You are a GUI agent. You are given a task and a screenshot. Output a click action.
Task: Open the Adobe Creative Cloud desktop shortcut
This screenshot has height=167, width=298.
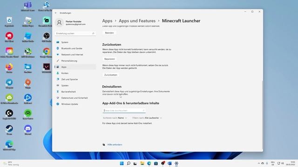click(x=9, y=53)
